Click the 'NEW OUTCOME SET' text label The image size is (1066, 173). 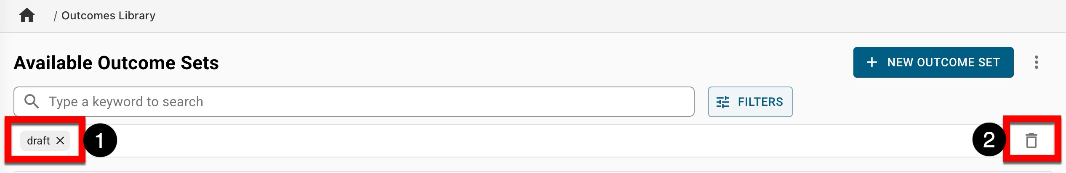tap(943, 63)
